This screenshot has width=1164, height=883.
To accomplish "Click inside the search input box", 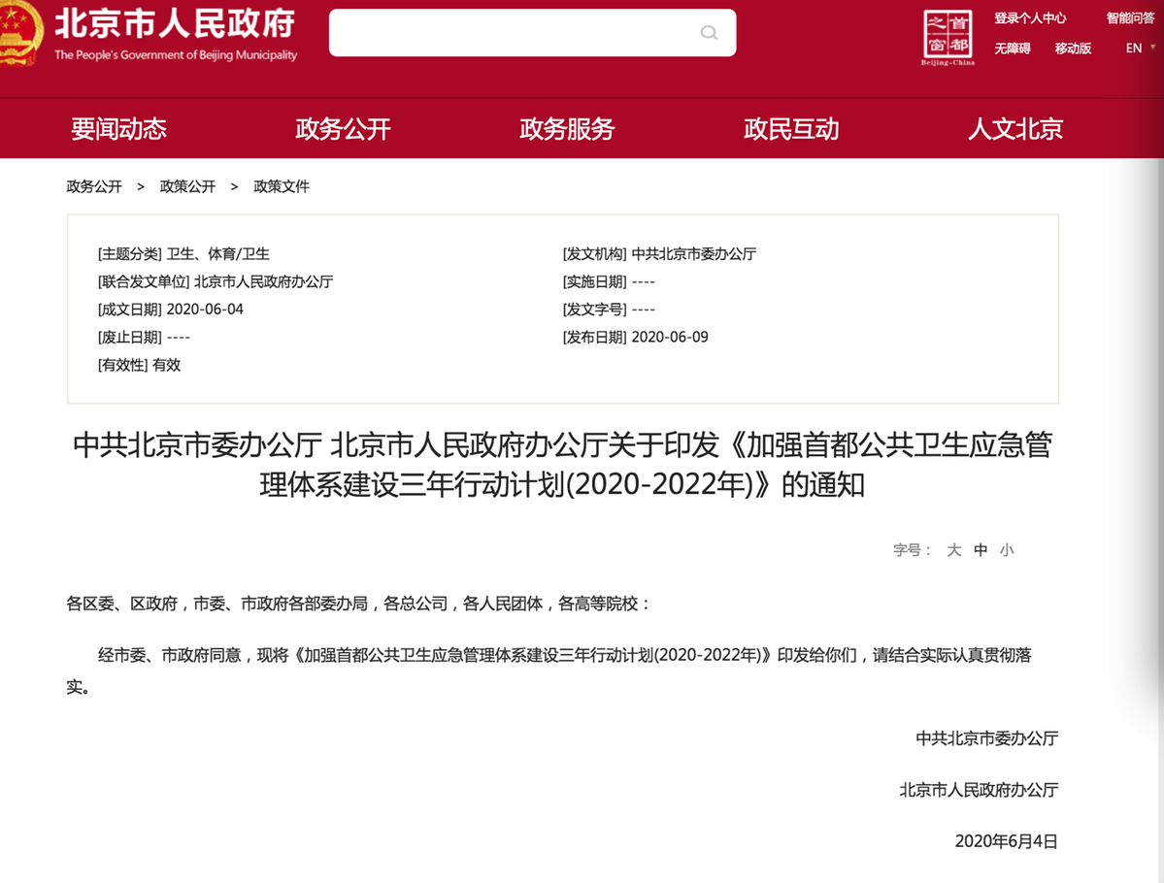I will coord(515,33).
